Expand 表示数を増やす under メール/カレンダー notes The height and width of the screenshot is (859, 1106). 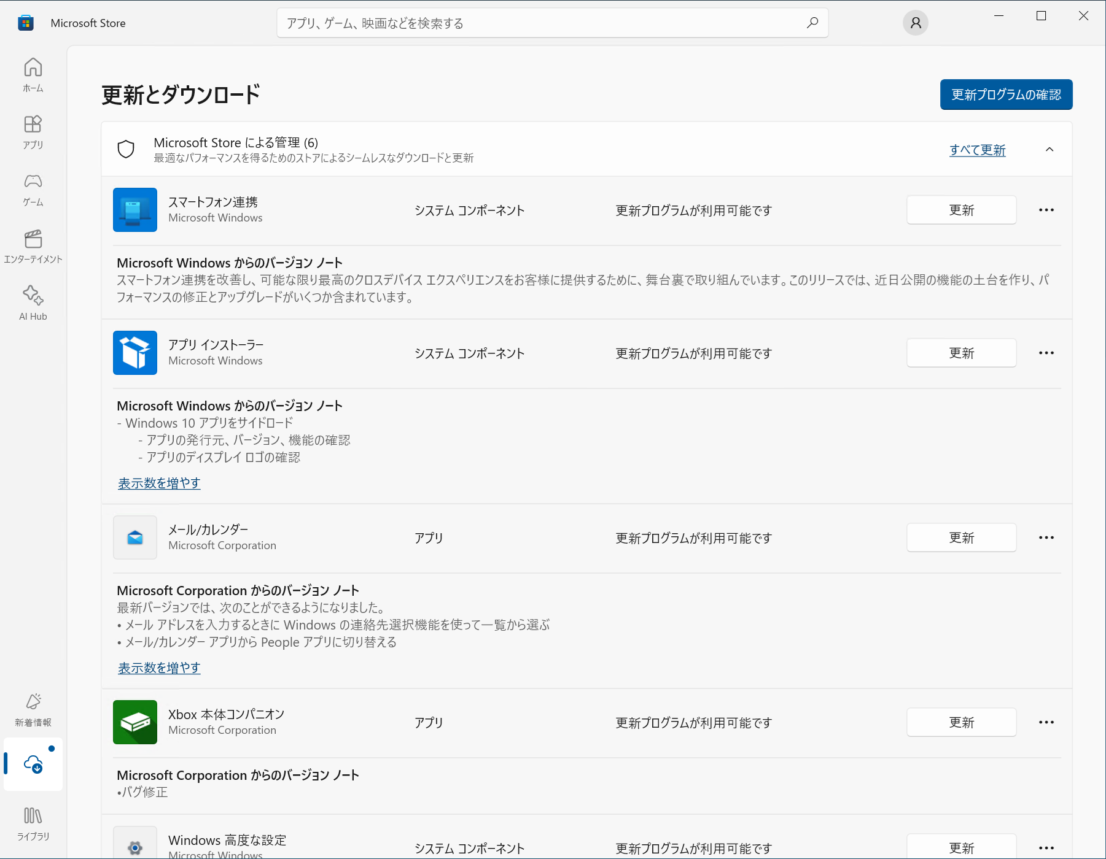click(x=159, y=668)
